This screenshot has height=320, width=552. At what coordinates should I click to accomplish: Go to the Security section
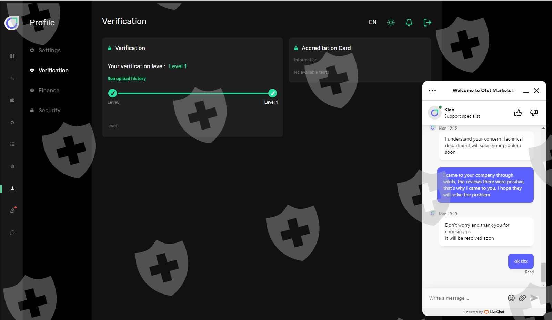tap(49, 110)
